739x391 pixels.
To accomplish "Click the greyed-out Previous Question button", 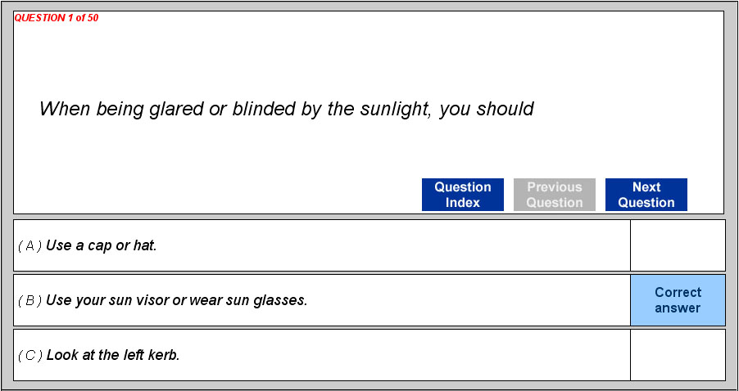I will point(554,195).
